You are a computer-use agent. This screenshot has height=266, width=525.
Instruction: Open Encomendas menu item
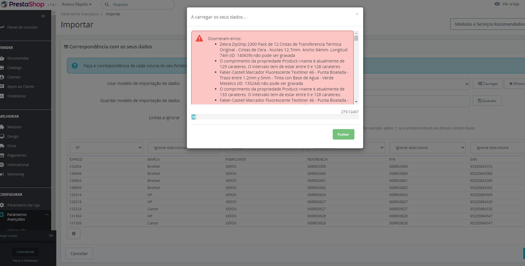pyautogui.click(x=18, y=58)
